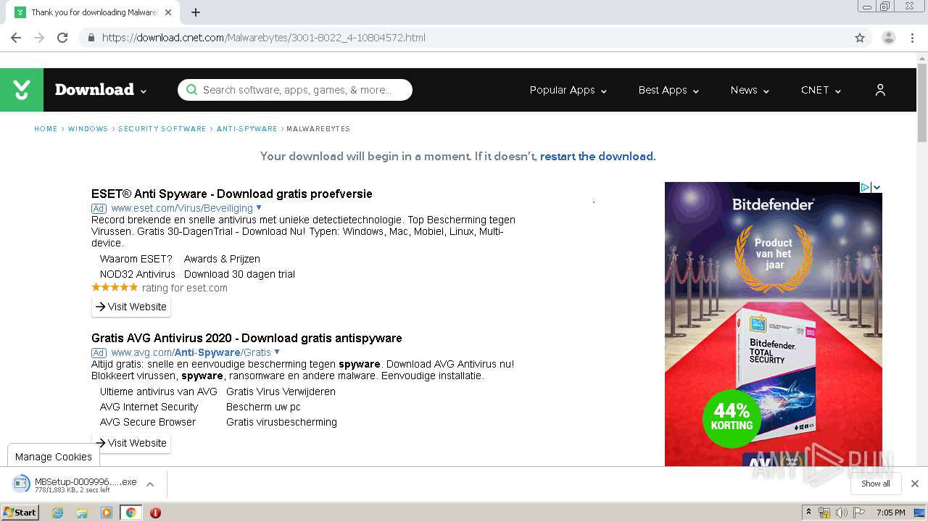Screen dimensions: 928x522
Task: Bookmark this page with star icon
Action: 860,38
